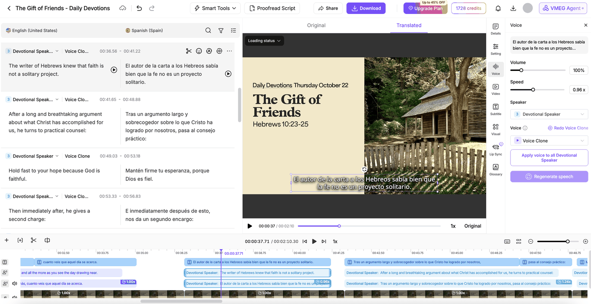Image resolution: width=591 pixels, height=304 pixels.
Task: Click the bracketed plus insert icon on timeline
Action: click(x=20, y=240)
